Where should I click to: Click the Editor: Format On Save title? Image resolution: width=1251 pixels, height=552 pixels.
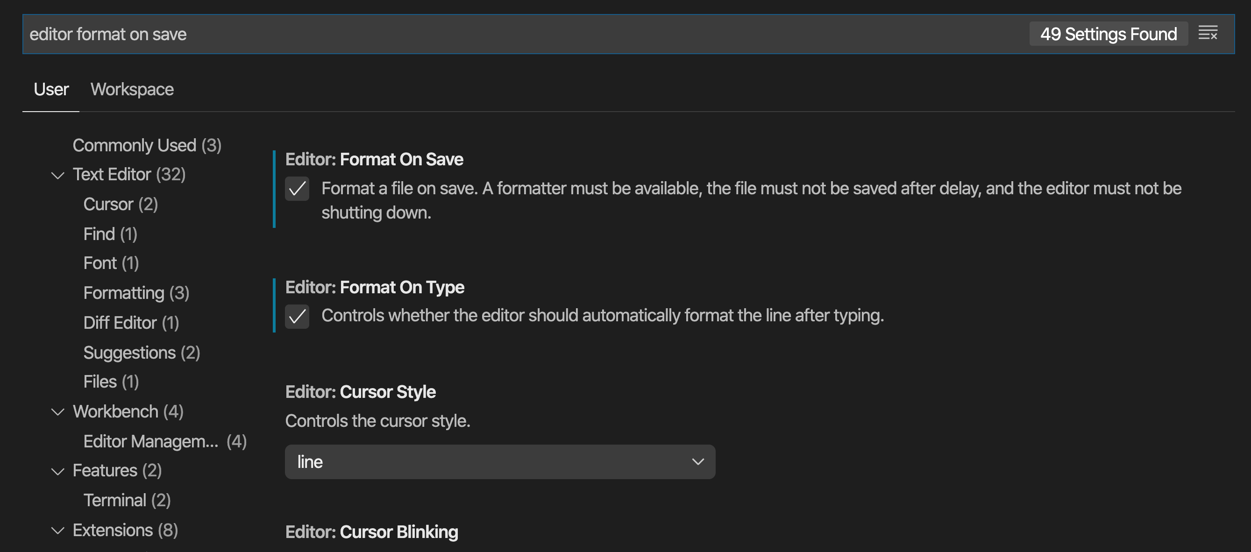point(375,160)
